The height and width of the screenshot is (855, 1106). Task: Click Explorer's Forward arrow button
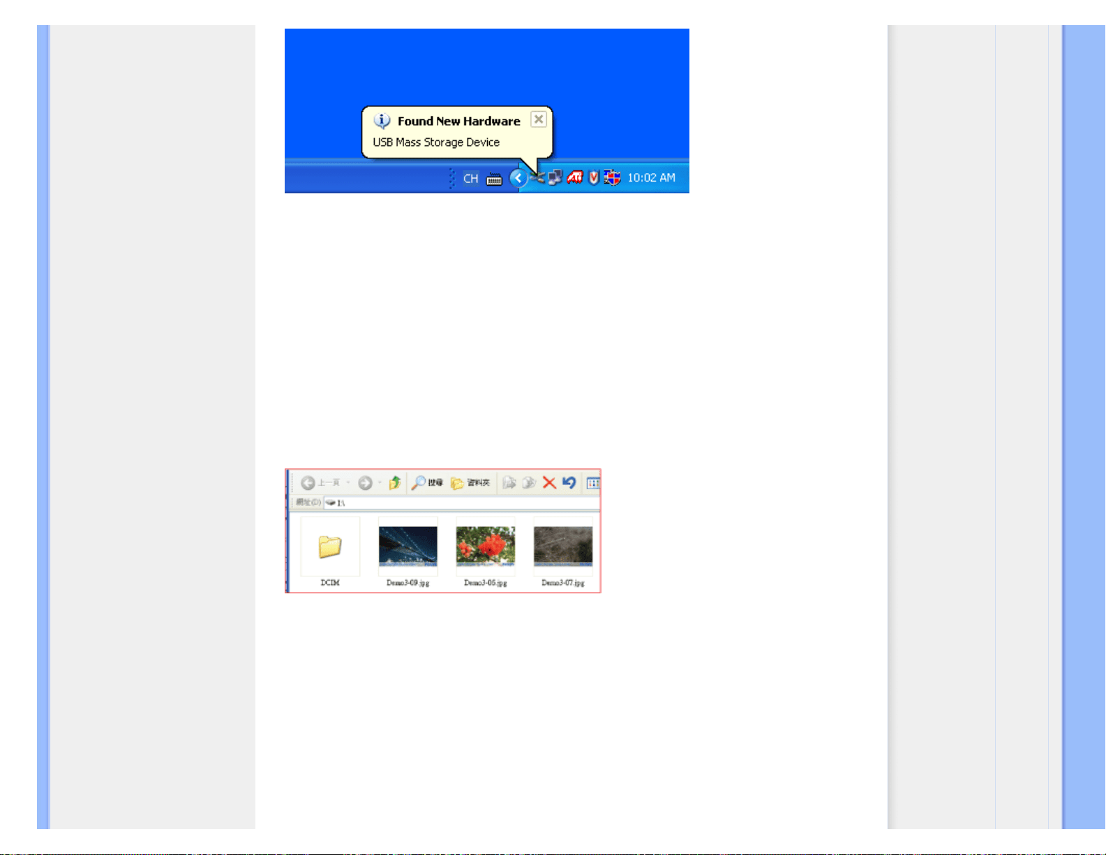[x=365, y=483]
